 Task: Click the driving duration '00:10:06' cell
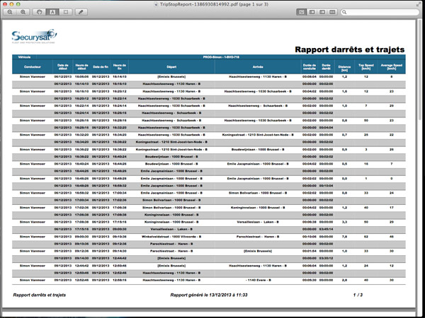pos(310,237)
